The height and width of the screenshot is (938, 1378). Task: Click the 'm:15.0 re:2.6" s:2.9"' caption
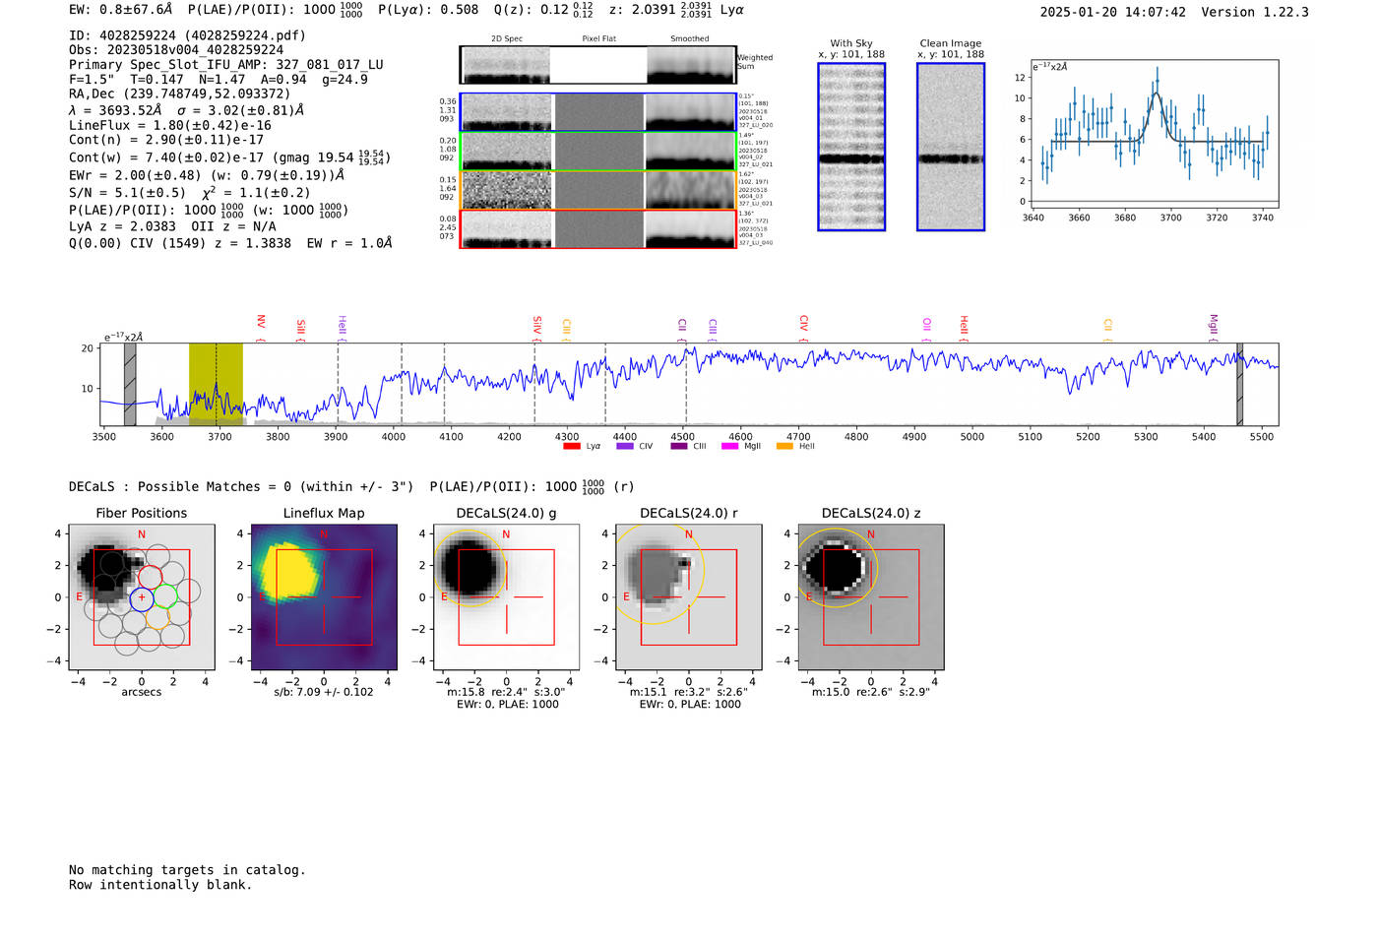pyautogui.click(x=871, y=692)
